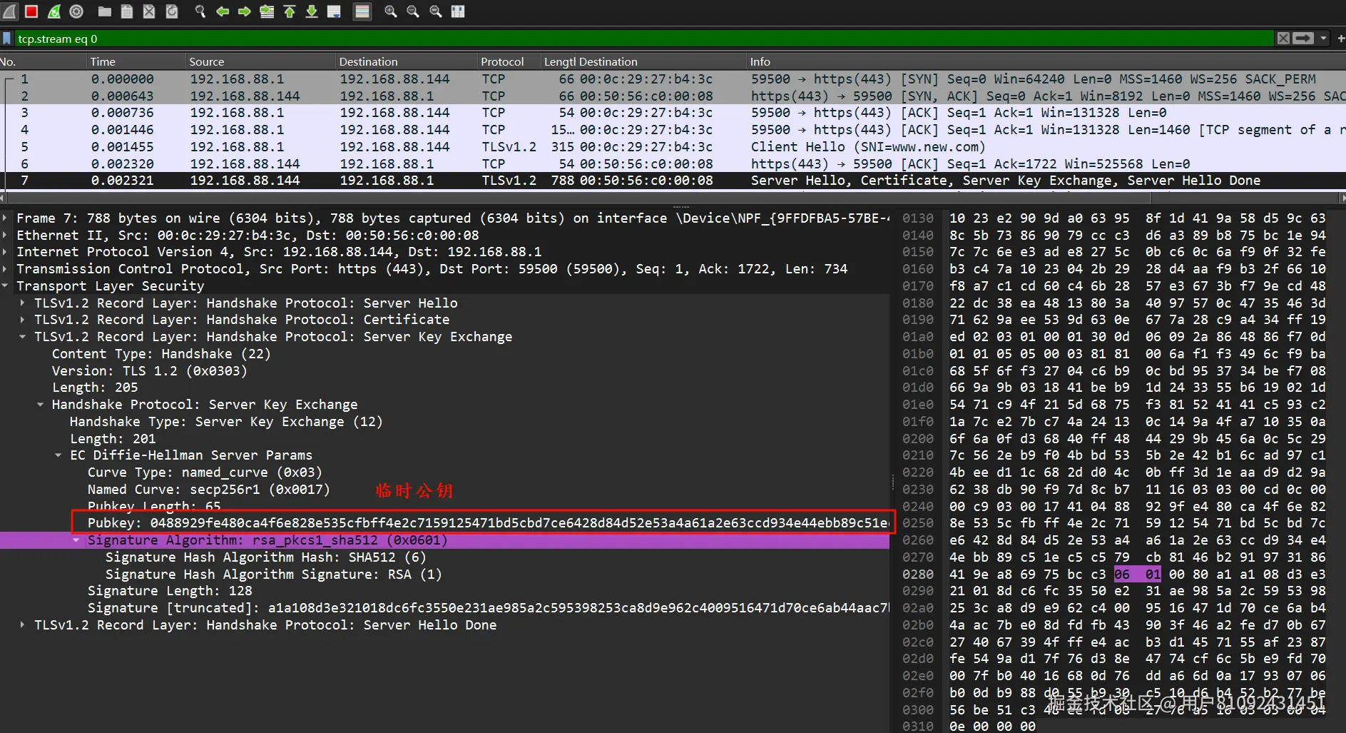Sort packets by the Time column header

tap(136, 62)
